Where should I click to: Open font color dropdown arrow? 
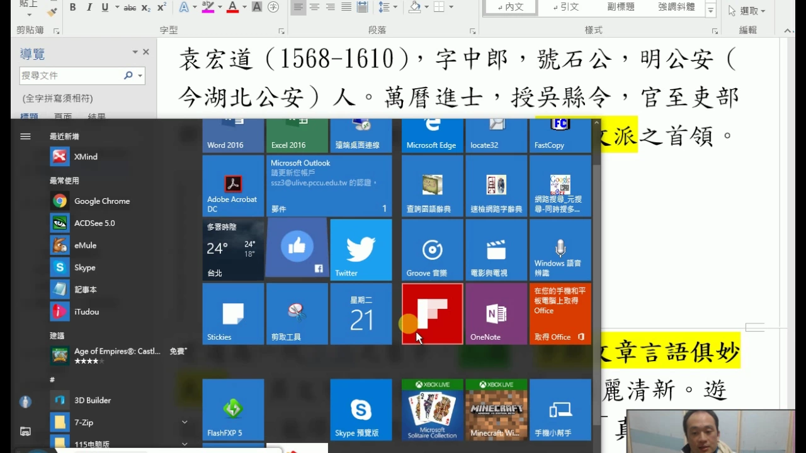coord(244,8)
